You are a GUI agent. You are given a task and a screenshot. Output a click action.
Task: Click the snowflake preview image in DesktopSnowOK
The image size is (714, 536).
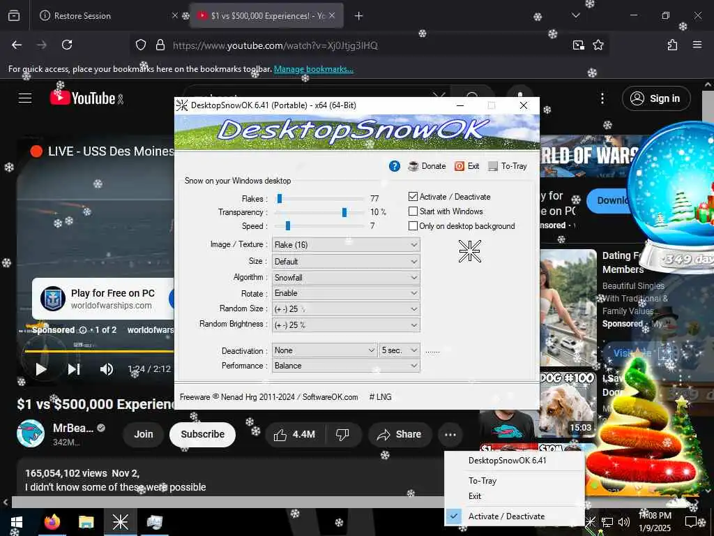[x=469, y=251]
